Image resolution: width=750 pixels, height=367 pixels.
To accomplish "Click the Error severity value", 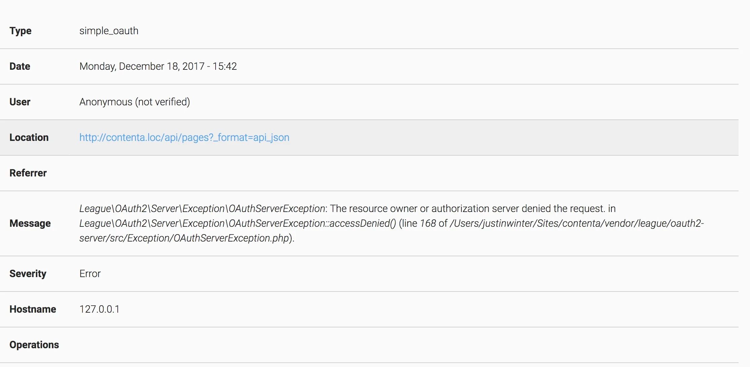I will (90, 274).
